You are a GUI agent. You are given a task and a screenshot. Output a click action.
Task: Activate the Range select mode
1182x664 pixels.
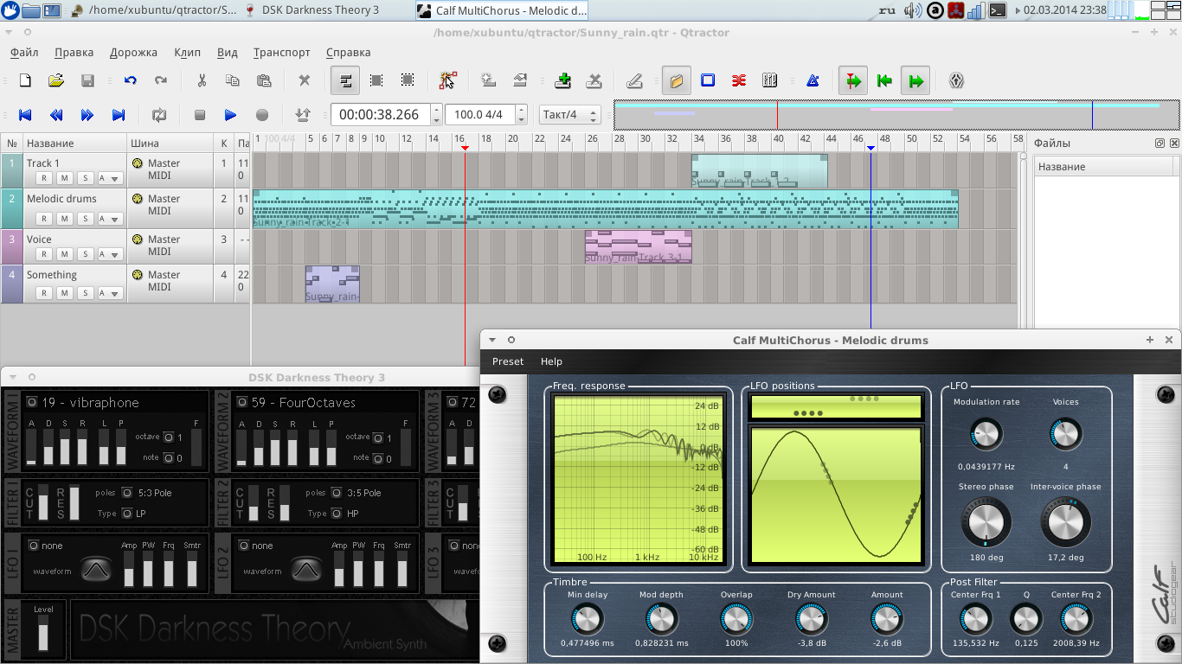point(376,80)
